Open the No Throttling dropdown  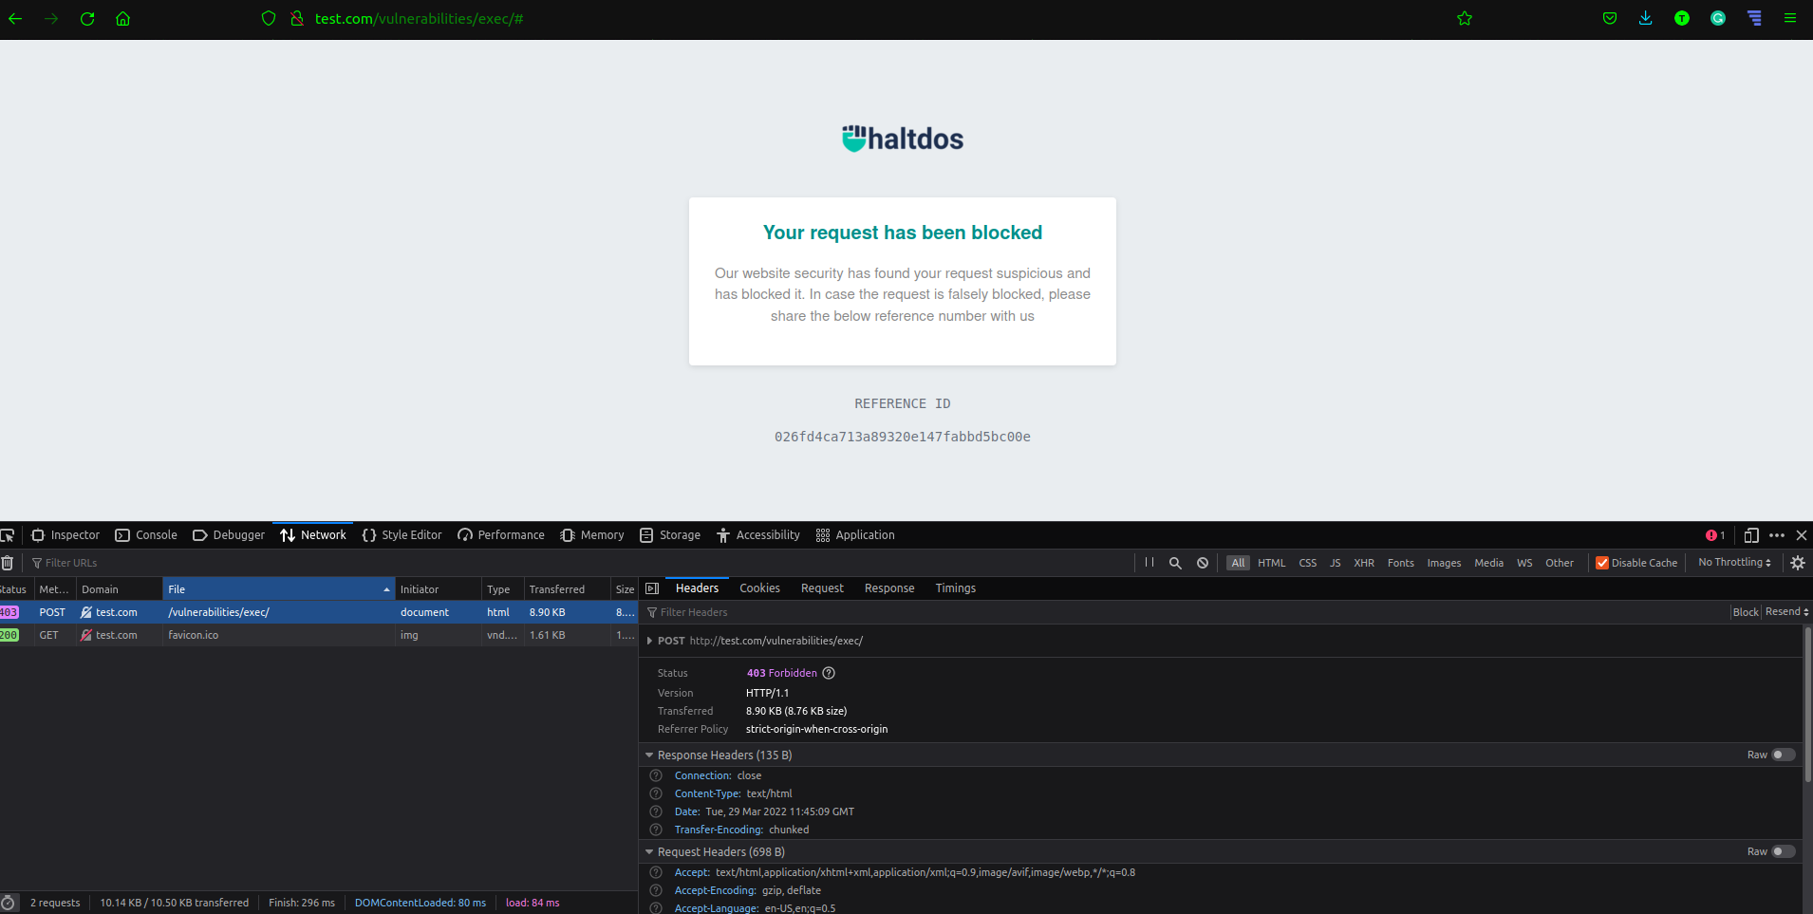pos(1734,563)
